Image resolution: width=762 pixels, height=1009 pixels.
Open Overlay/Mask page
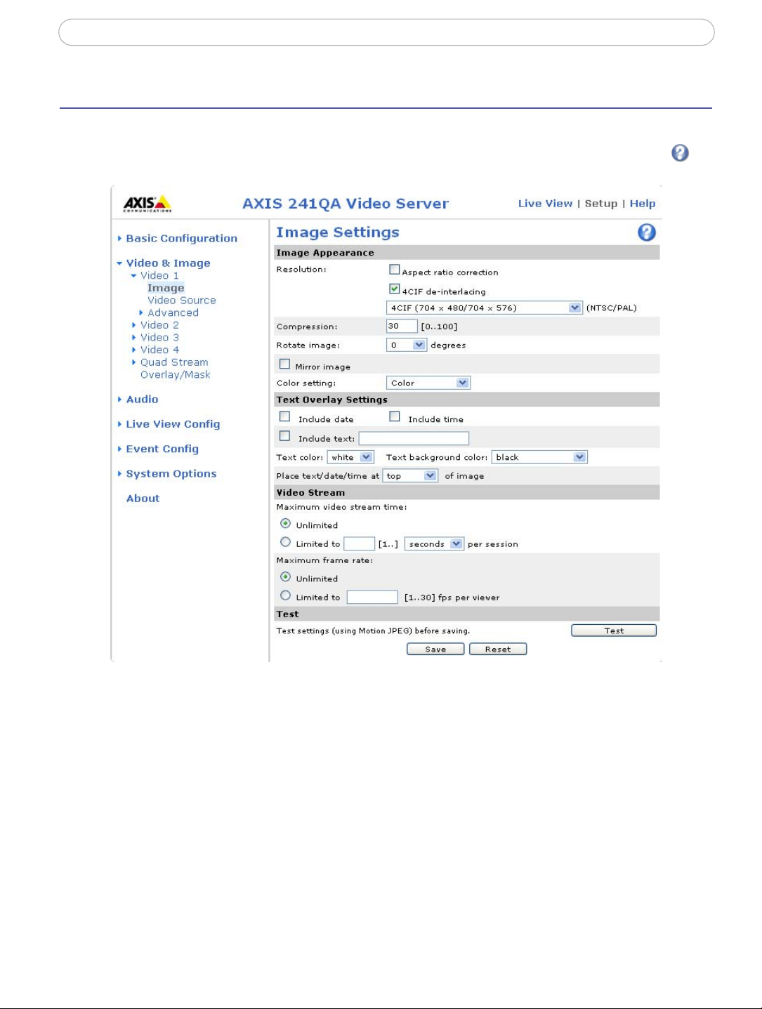(176, 375)
